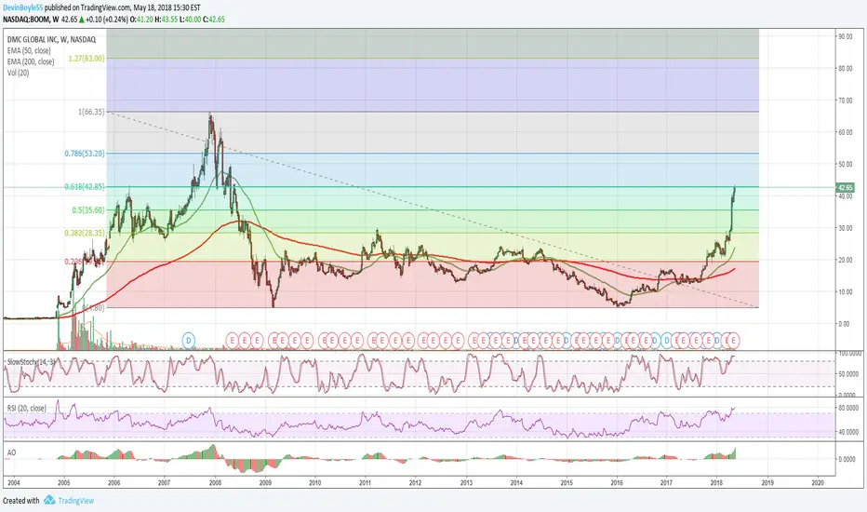Select the current price tag 42.65 on axis
Image resolution: width=867 pixels, height=512 pixels.
(x=846, y=188)
